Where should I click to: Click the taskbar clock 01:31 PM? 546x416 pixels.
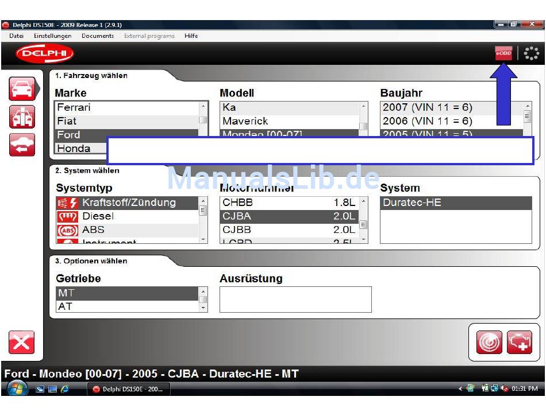[524, 388]
